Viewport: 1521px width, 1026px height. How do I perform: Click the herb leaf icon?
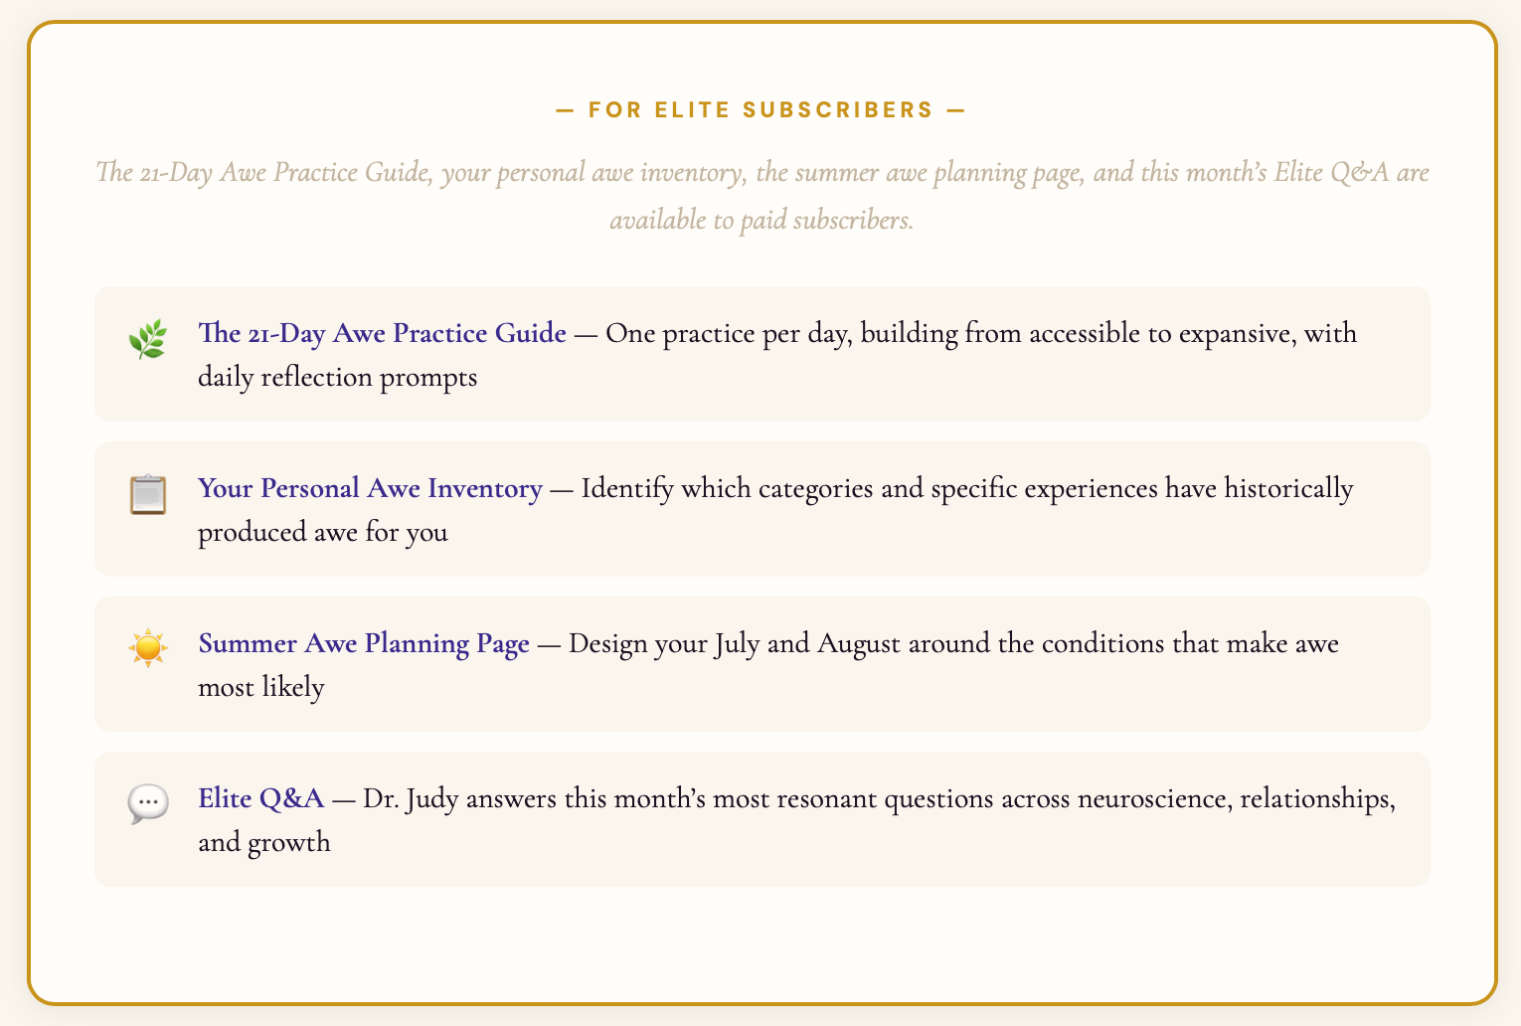[x=147, y=340]
